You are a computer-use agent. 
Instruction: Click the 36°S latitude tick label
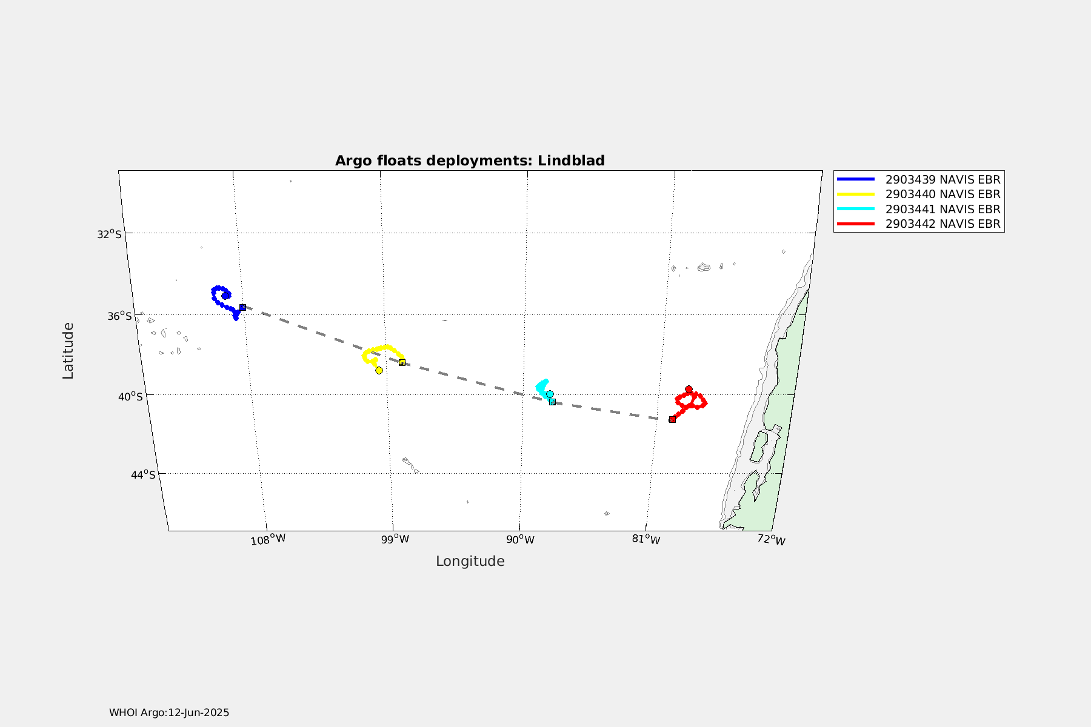[119, 316]
